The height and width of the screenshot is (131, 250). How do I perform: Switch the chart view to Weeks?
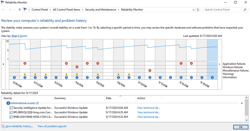point(23,36)
